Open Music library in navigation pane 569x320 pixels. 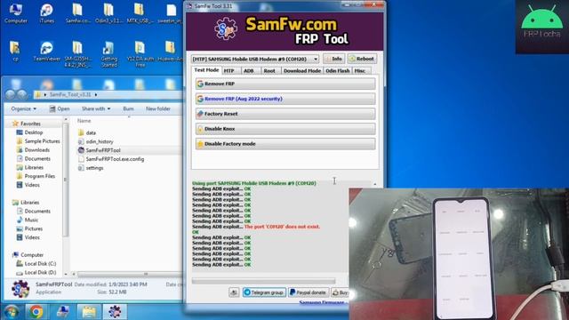(x=28, y=220)
